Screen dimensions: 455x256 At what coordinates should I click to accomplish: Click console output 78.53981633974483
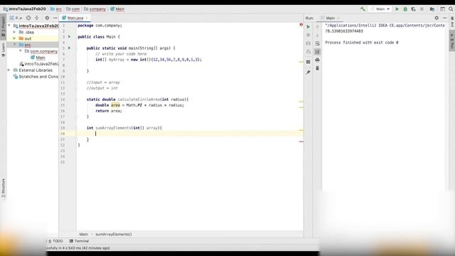click(344, 31)
